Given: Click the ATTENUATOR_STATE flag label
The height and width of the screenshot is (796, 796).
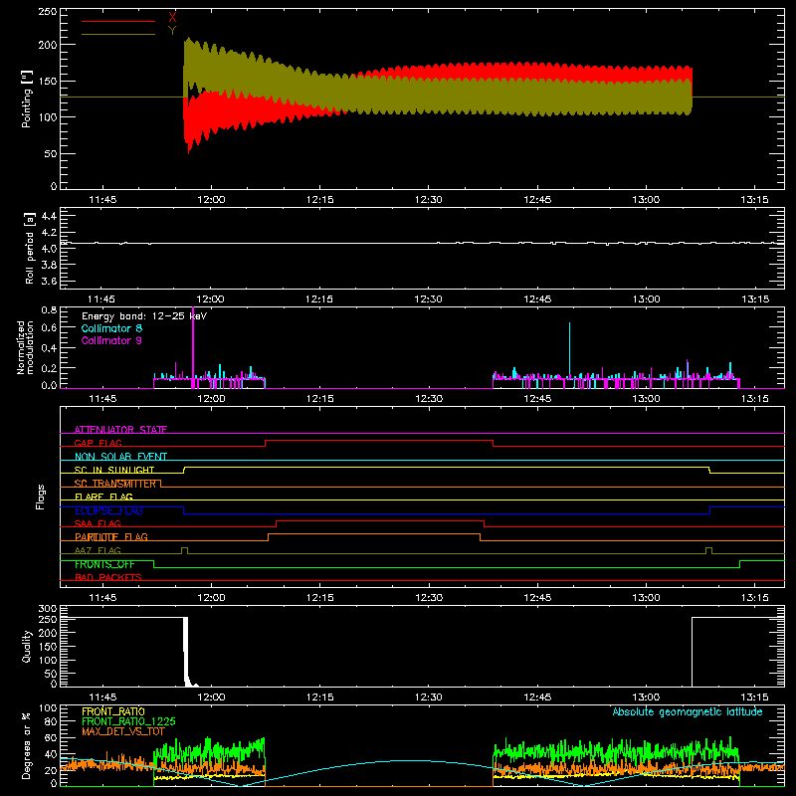Looking at the screenshot, I should (x=120, y=430).
